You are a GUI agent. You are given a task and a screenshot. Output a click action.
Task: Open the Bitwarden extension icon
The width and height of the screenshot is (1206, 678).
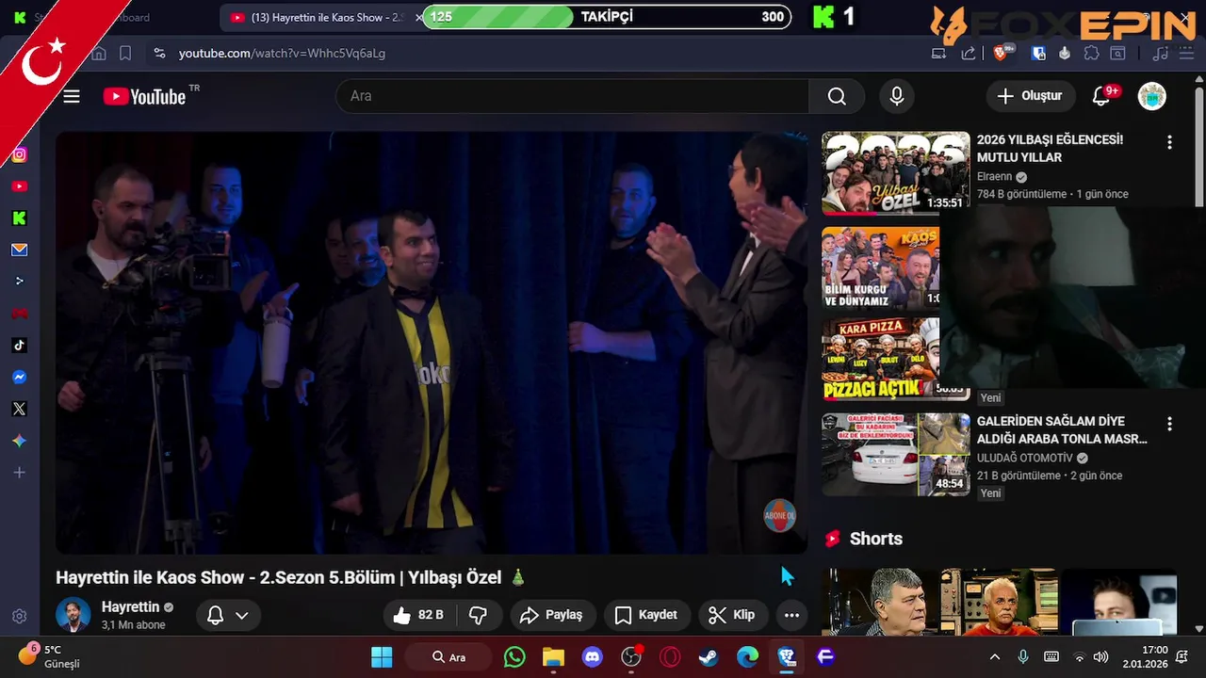pyautogui.click(x=1038, y=53)
